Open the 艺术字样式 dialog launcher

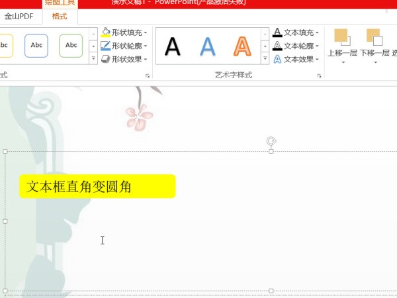(320, 76)
